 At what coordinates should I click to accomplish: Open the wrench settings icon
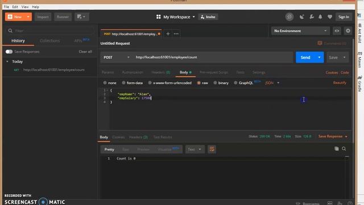[x=312, y=17]
